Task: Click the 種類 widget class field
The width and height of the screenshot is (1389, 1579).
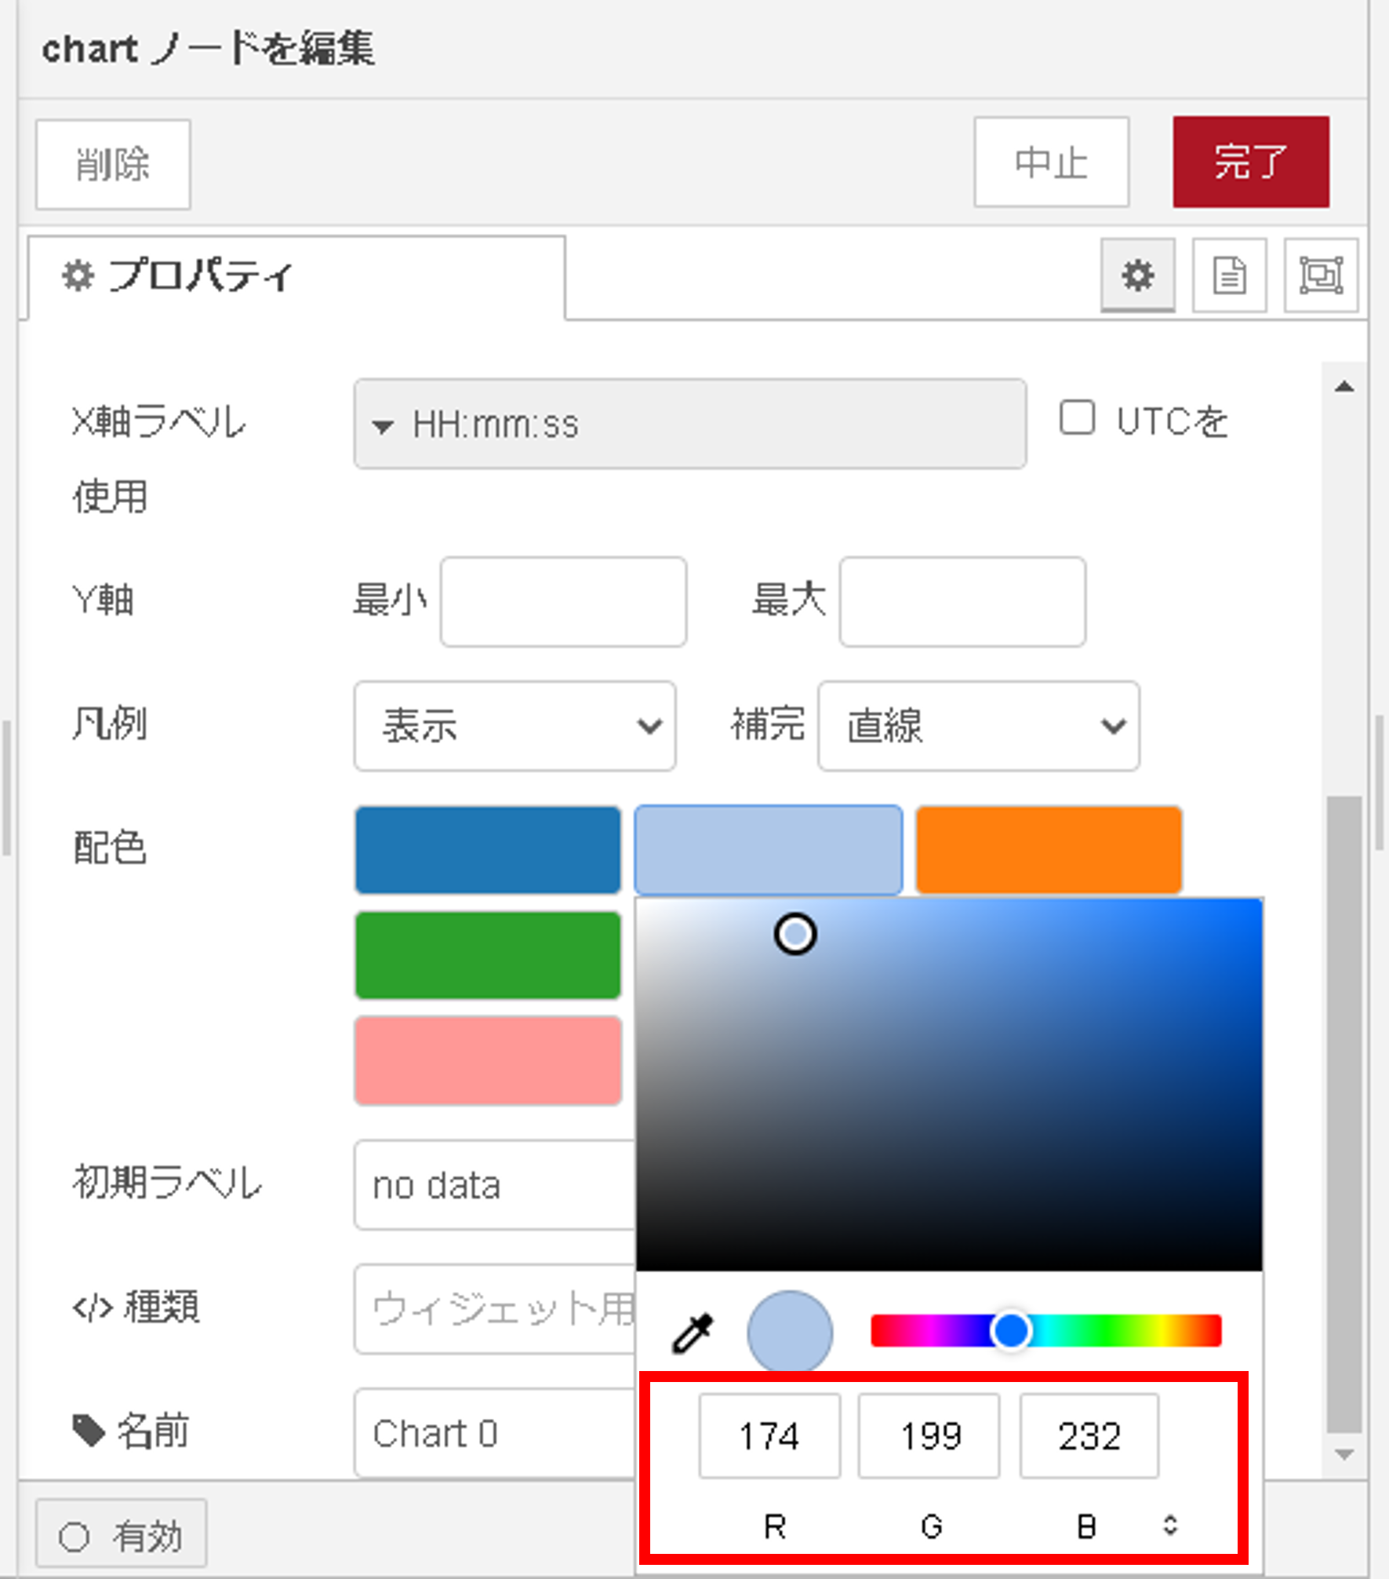Action: [x=495, y=1308]
